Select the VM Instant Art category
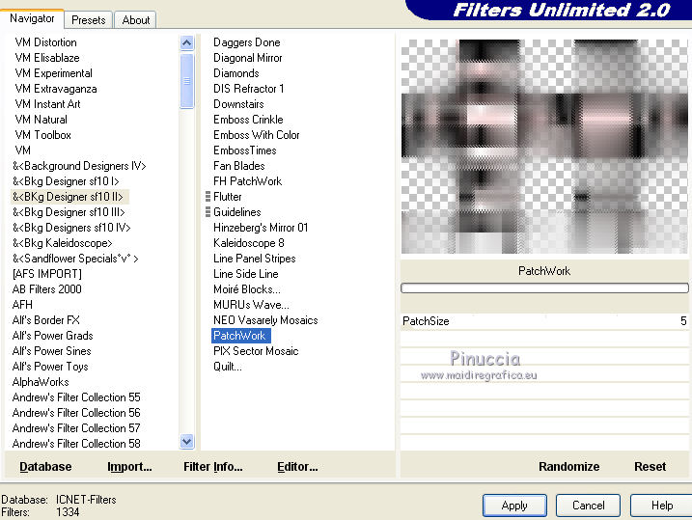The image size is (692, 520). (47, 104)
